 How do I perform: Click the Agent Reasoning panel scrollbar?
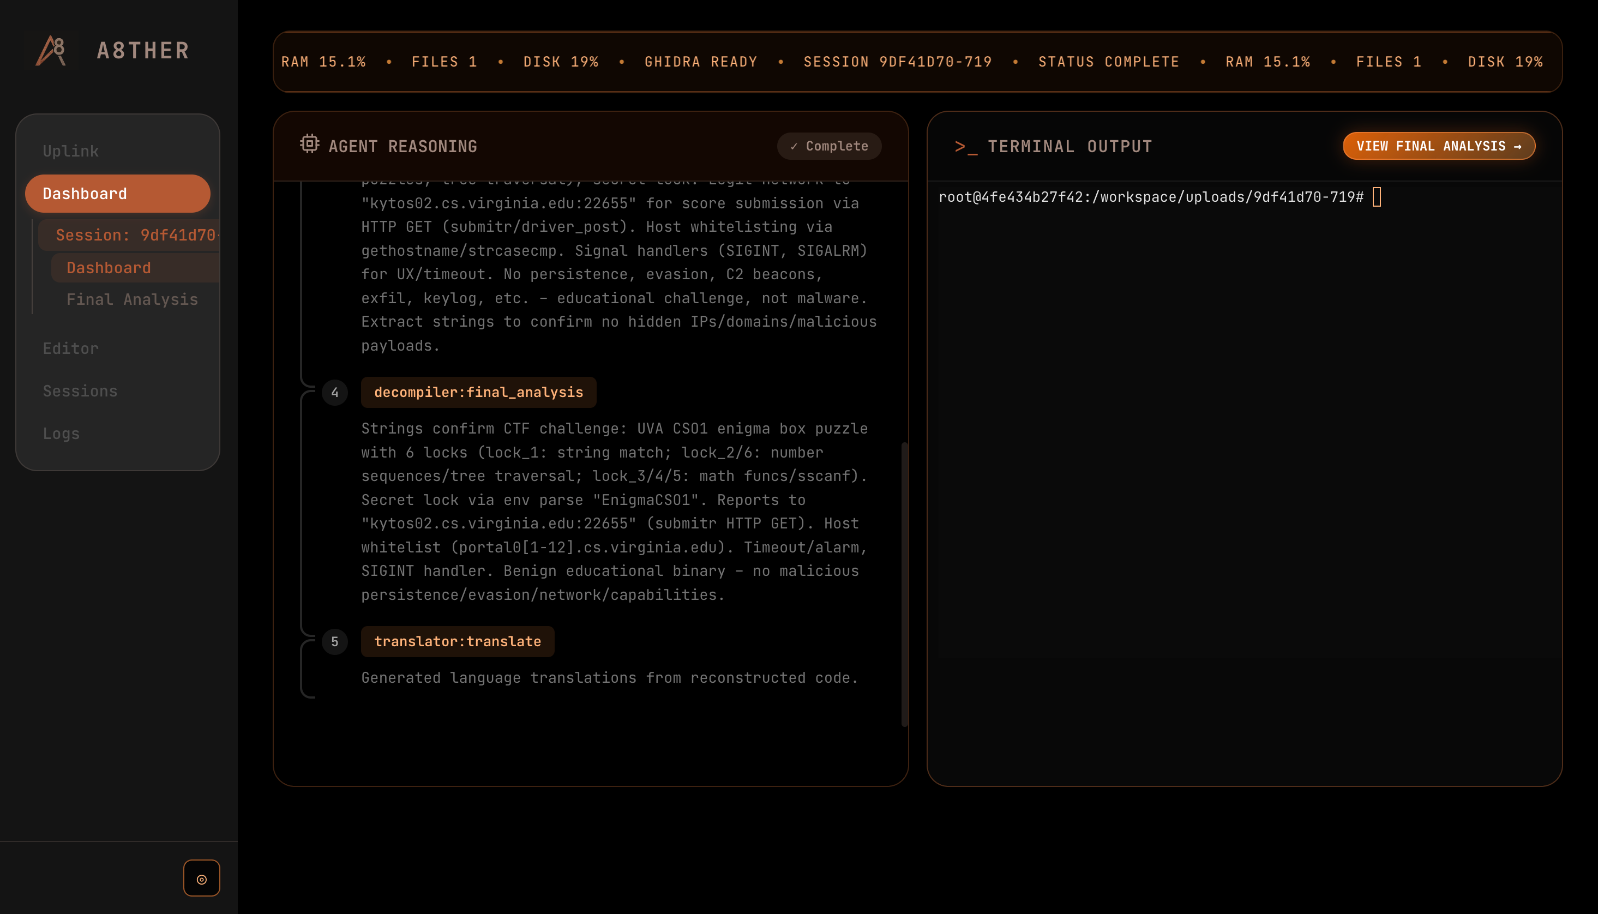(904, 584)
